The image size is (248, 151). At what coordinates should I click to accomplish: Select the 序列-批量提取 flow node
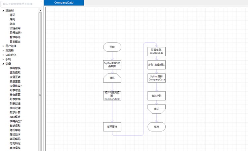157,65
